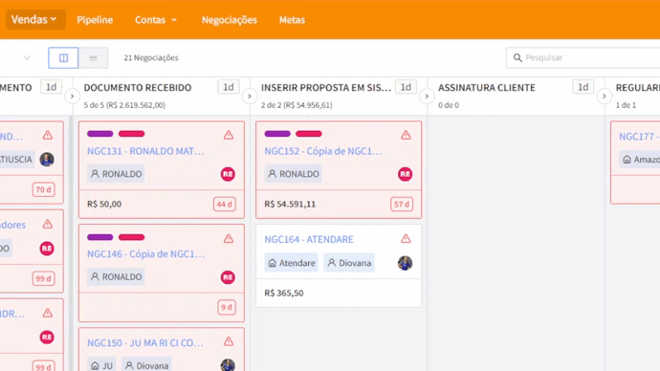
Task: Click the purple label on NGC131 card
Action: (100, 134)
